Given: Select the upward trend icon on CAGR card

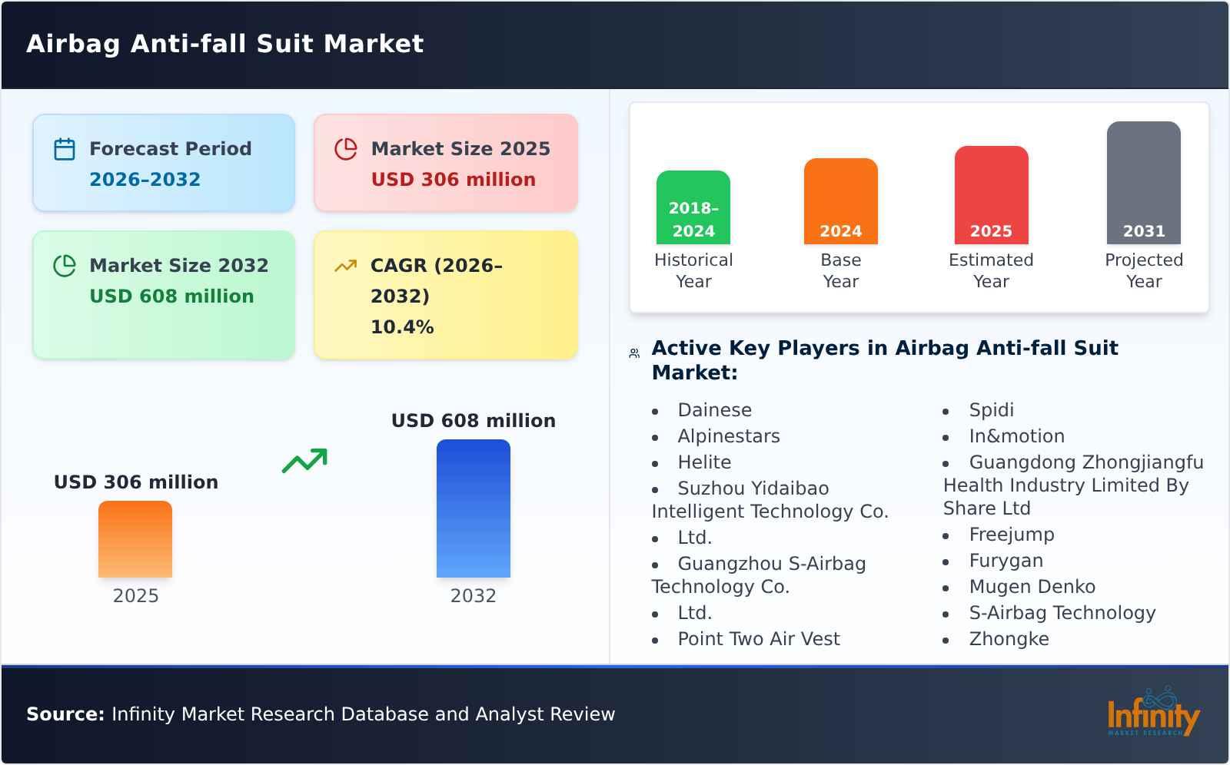Looking at the screenshot, I should [x=346, y=265].
